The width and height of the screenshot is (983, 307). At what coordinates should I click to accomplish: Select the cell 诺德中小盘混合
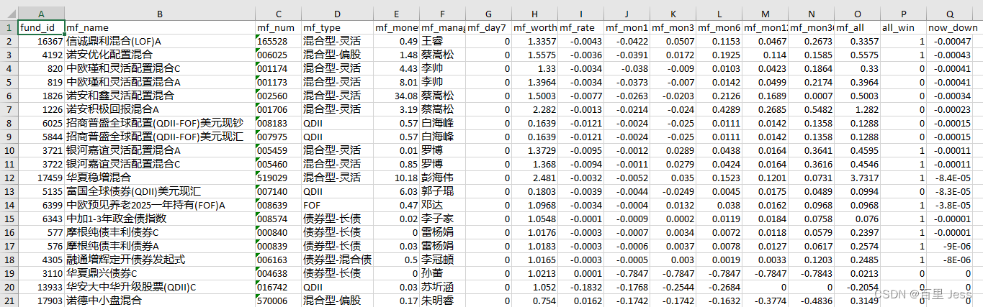point(159,300)
